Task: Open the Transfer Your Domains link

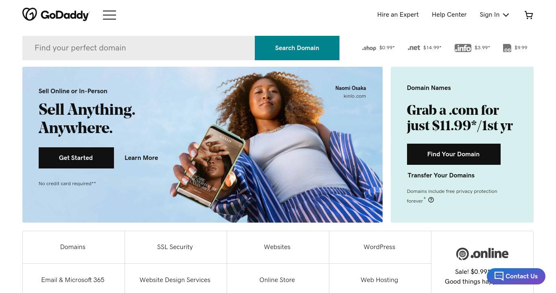Action: click(x=441, y=175)
